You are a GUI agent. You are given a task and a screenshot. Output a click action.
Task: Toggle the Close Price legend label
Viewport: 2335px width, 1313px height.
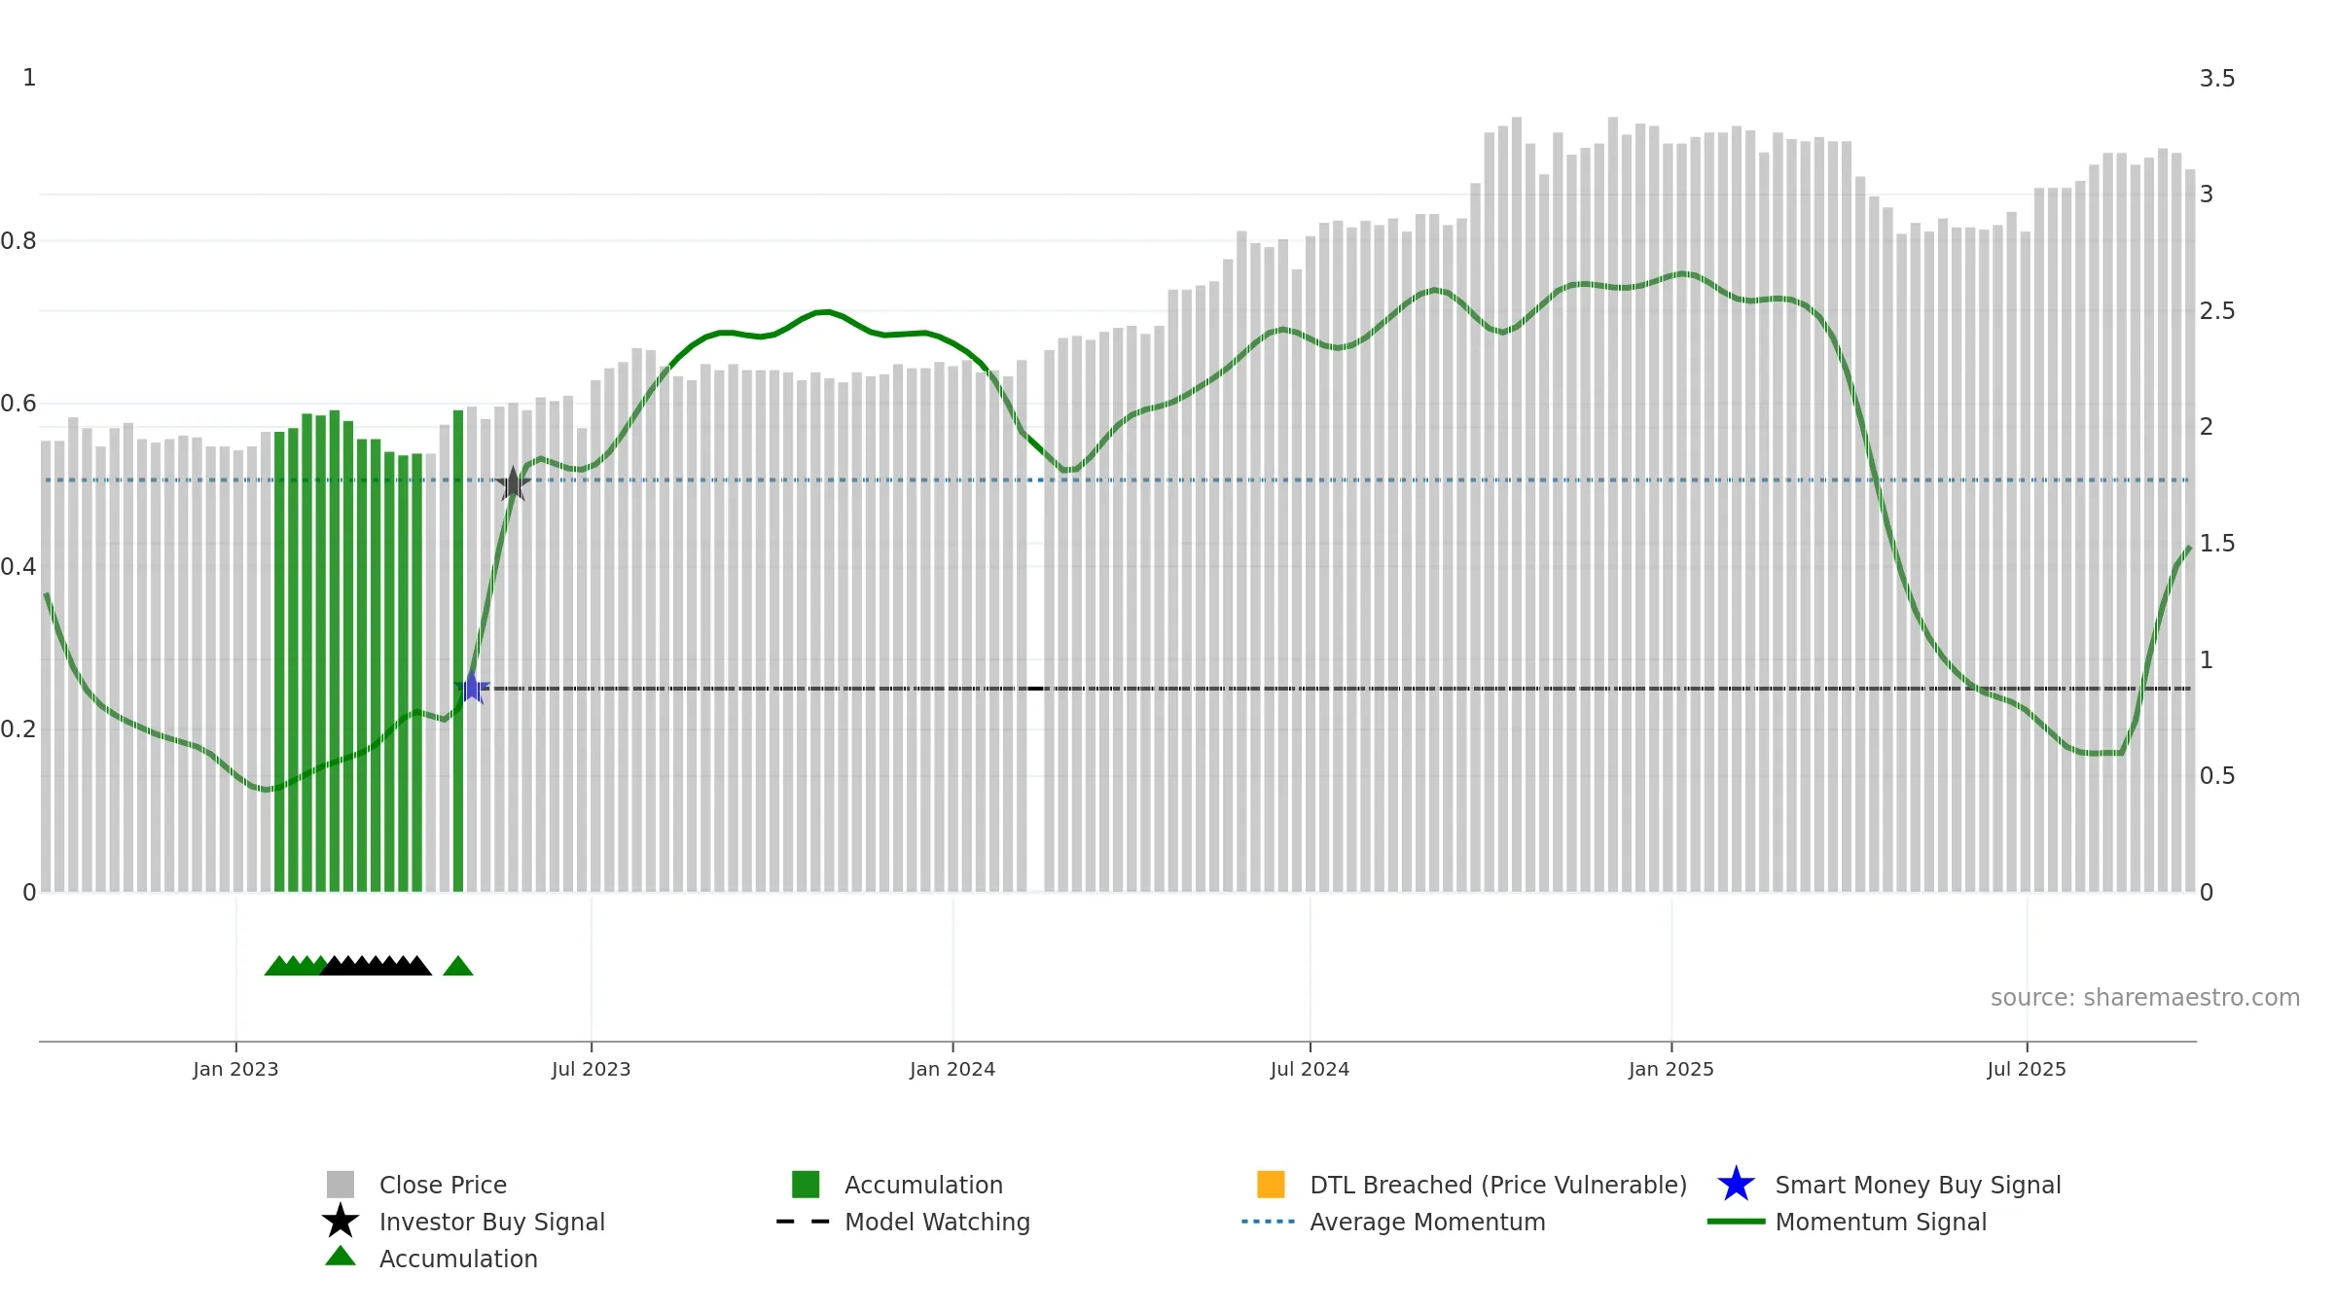[x=443, y=1185]
